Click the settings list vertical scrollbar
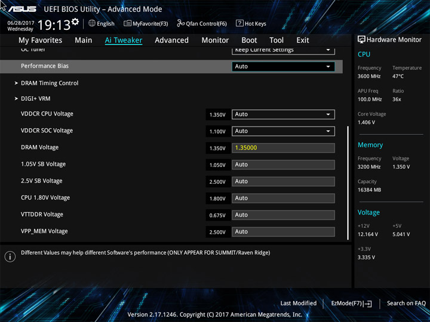This screenshot has height=322, width=430. pyautogui.click(x=348, y=183)
